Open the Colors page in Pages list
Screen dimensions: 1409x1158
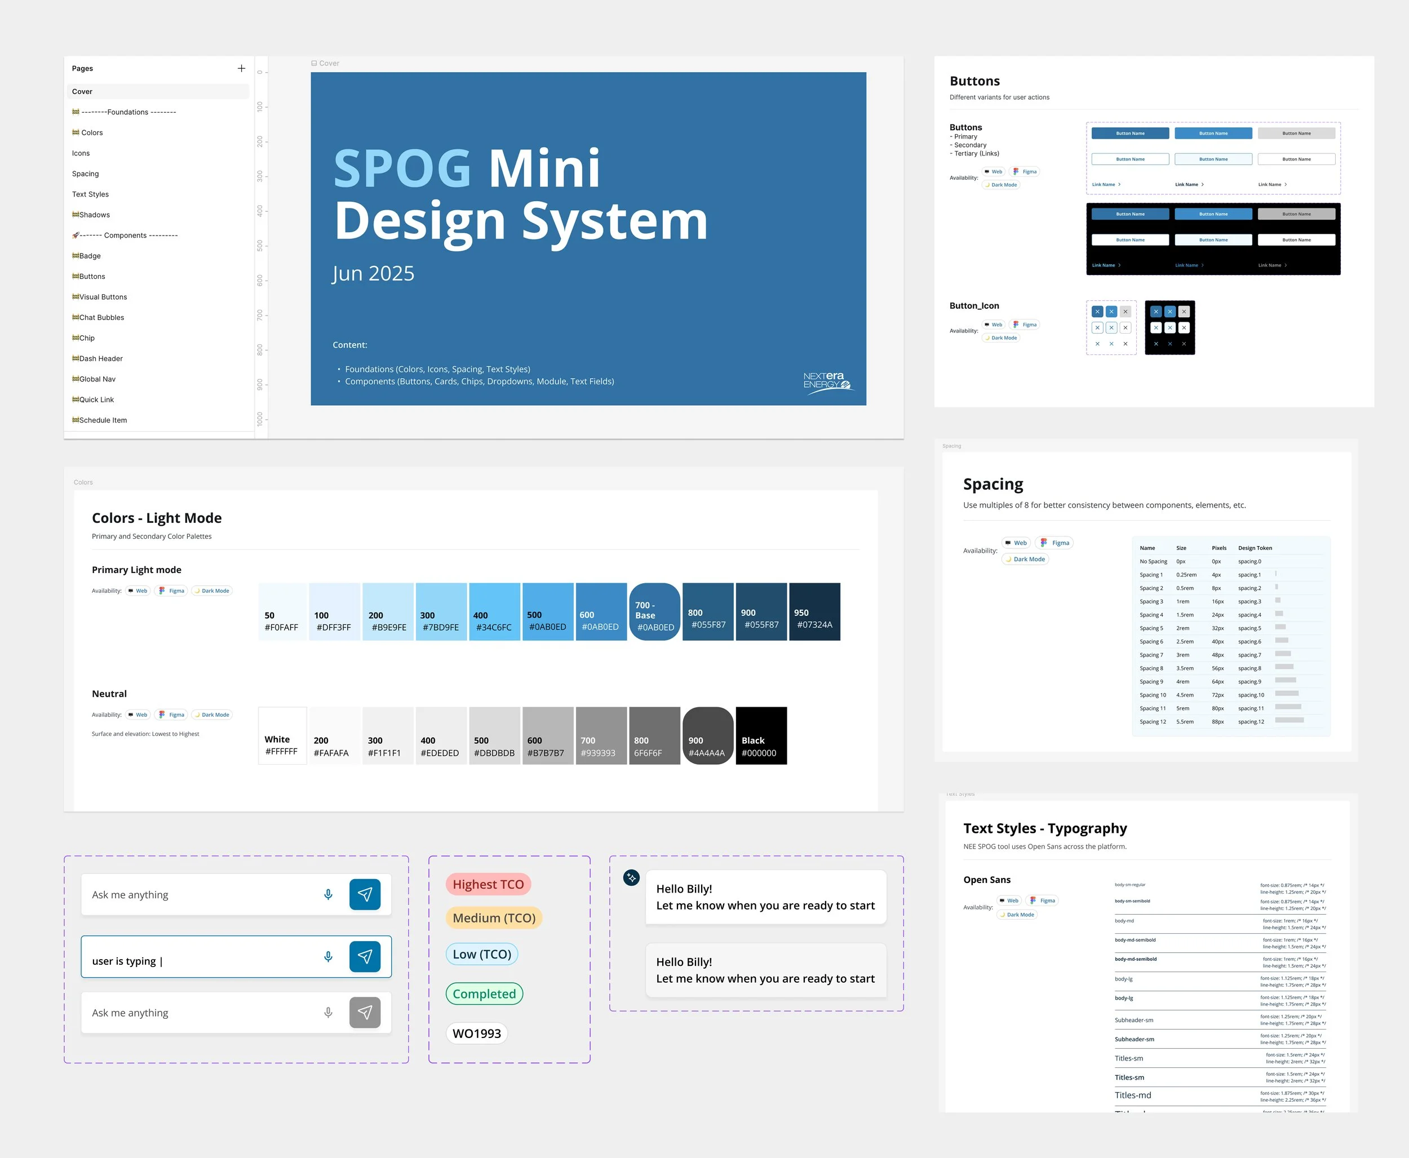click(92, 133)
